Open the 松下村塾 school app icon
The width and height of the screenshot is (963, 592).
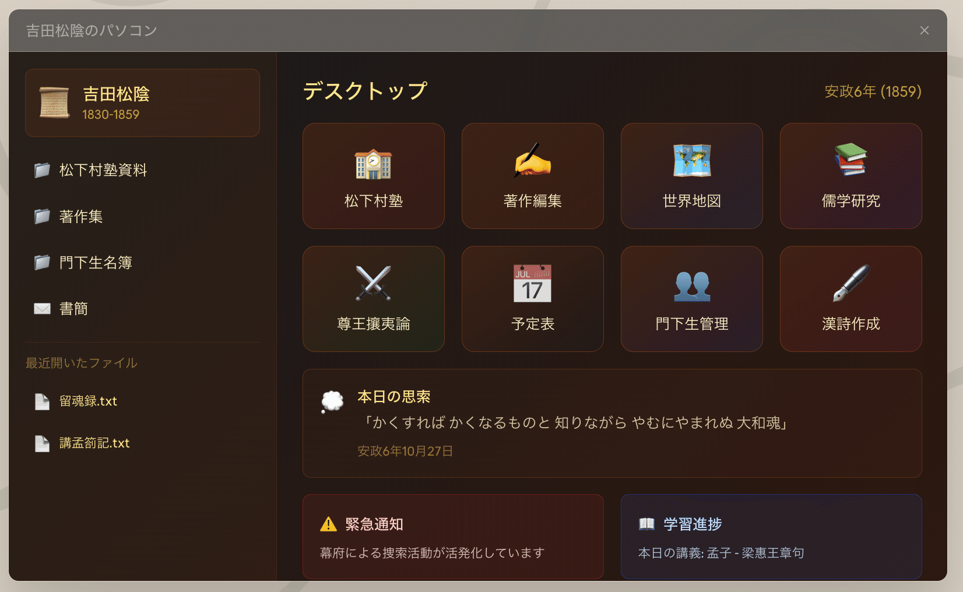coord(374,176)
